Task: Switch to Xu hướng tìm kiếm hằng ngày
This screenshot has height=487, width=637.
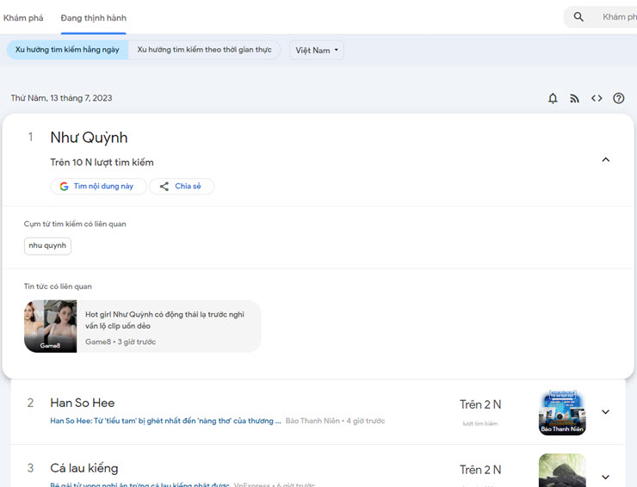Action: click(67, 50)
